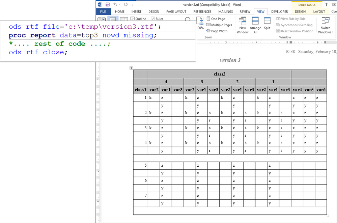
Task: Open the Customize Quick Access Toolbar dropdown
Action: tap(132, 4)
